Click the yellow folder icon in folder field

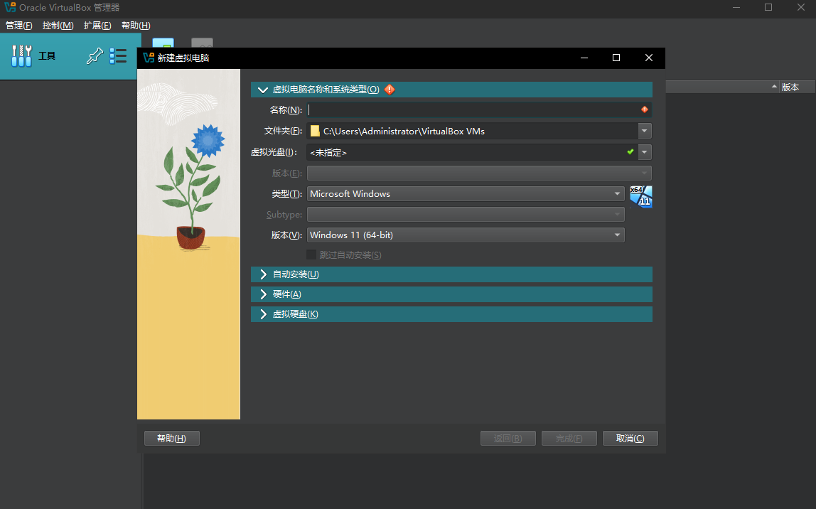(315, 131)
